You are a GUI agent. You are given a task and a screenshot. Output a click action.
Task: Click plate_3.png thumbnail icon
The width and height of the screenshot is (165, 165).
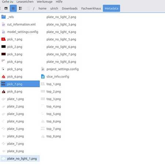click(4, 114)
